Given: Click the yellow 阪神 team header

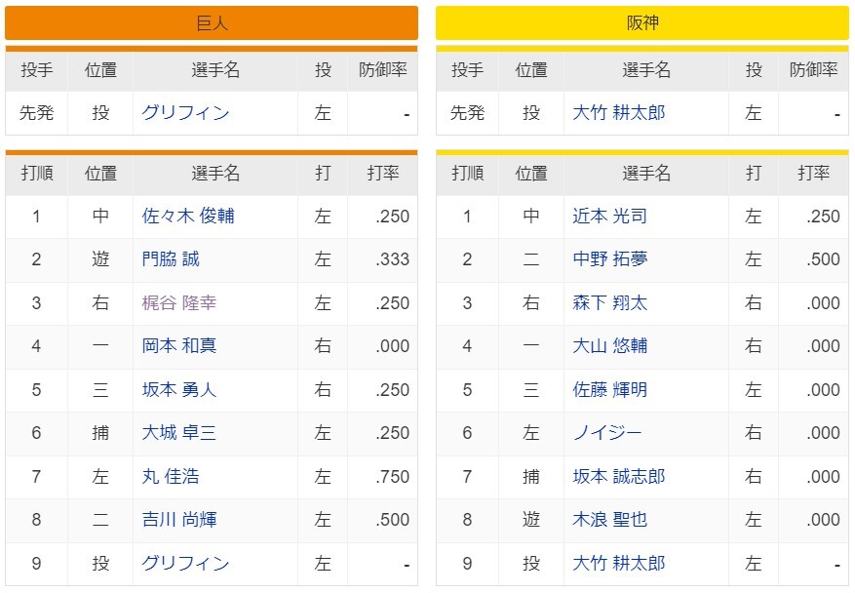Looking at the screenshot, I should coord(641,23).
